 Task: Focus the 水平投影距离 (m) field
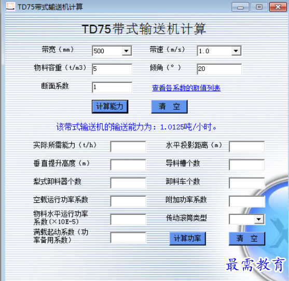click(247, 146)
